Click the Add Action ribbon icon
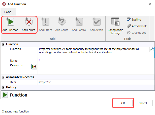 click(x=96, y=22)
